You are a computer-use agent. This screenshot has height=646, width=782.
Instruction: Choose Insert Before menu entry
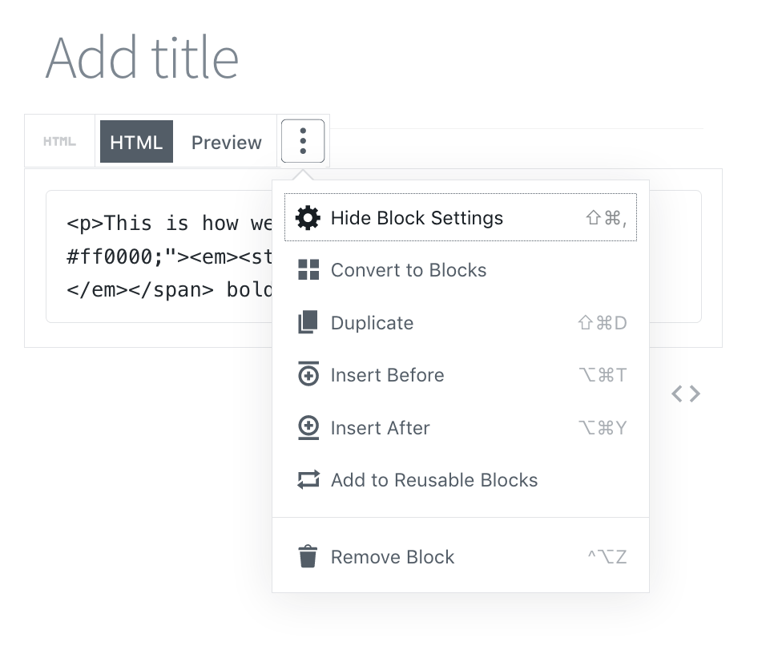coord(387,375)
